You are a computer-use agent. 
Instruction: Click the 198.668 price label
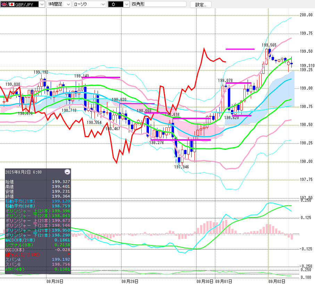pos(144,111)
